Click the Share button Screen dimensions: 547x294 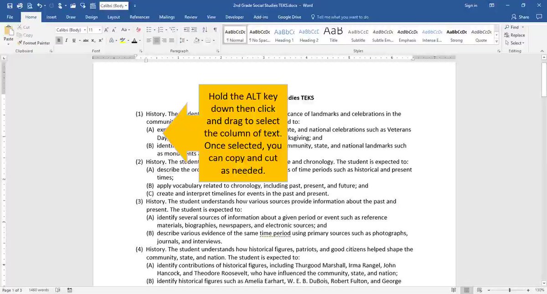coord(520,17)
